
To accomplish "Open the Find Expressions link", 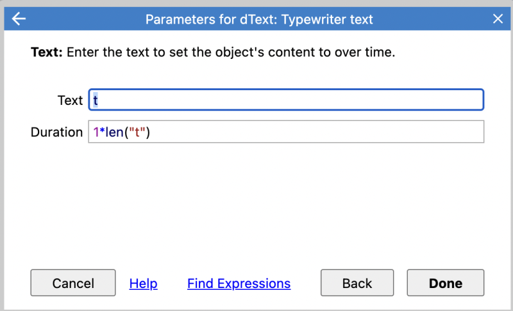I will [239, 283].
